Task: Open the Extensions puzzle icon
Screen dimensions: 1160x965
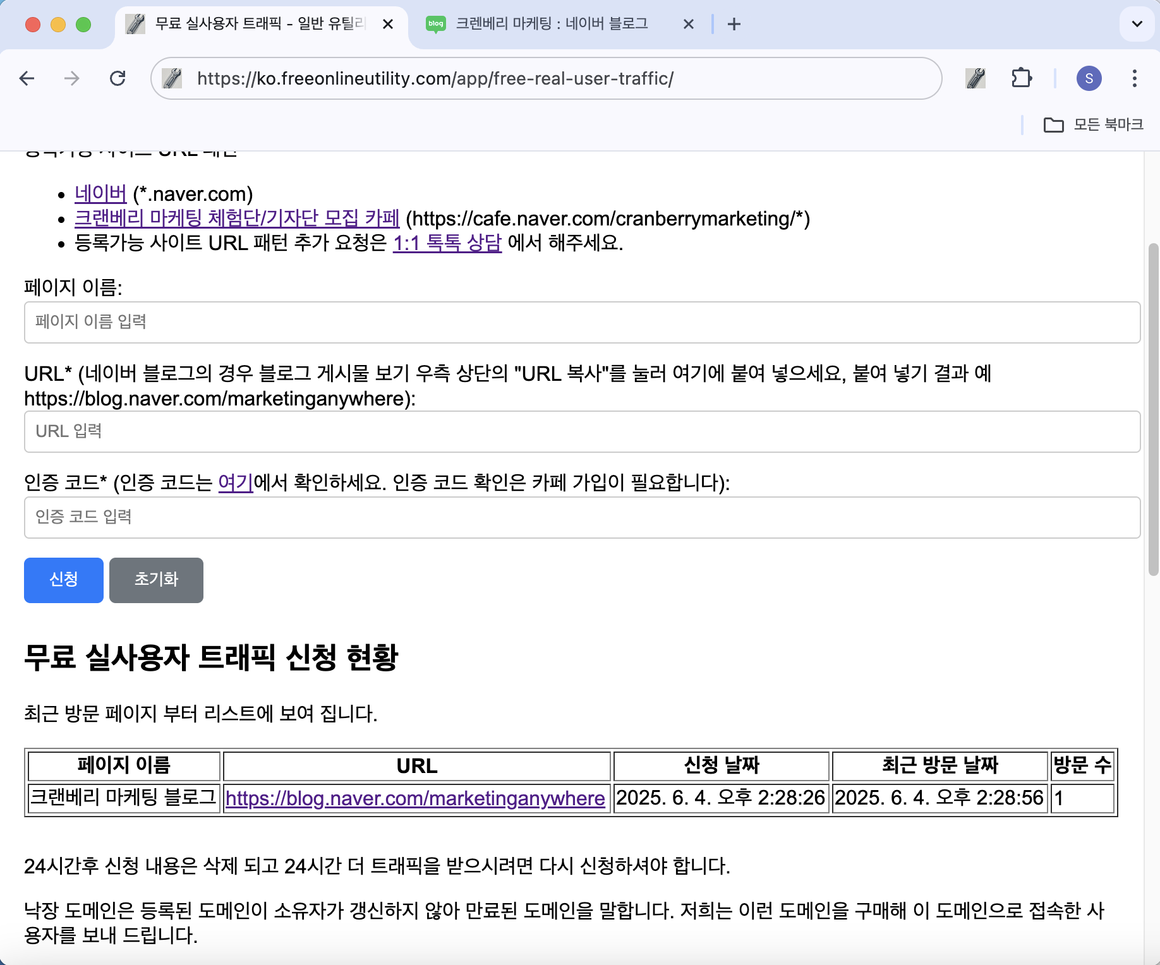Action: pos(1022,78)
